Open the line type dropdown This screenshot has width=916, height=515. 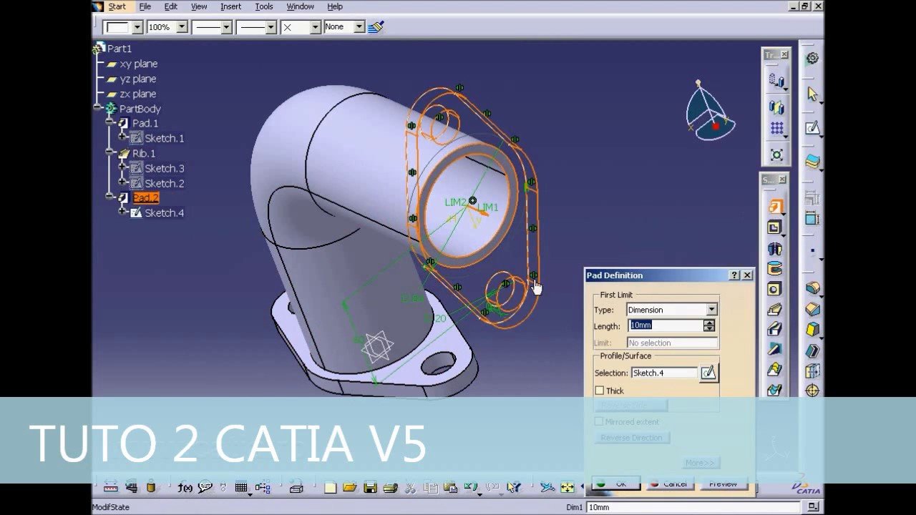271,27
